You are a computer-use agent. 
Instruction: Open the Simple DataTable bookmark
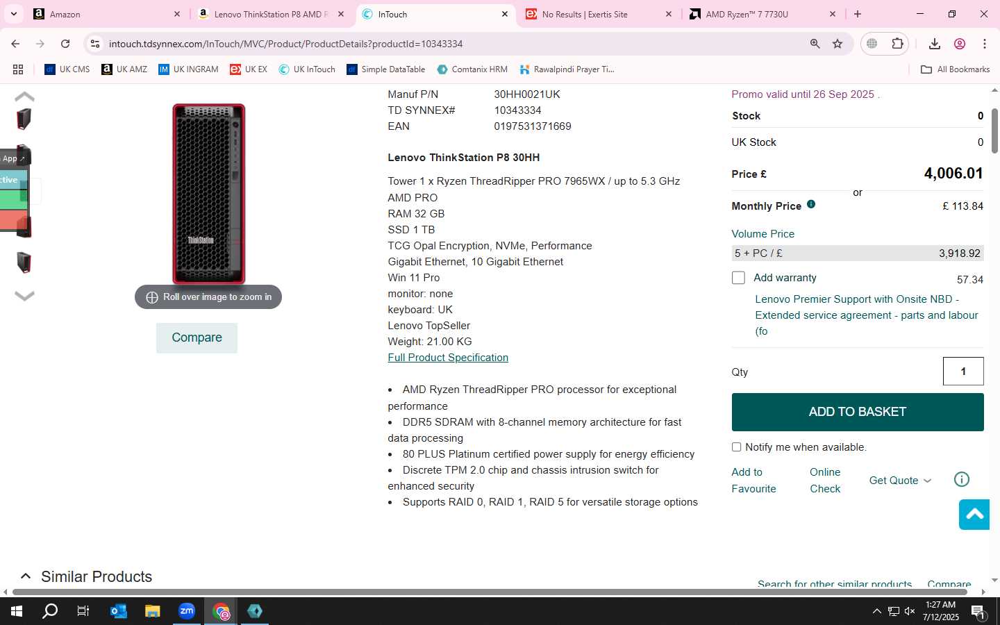click(x=385, y=69)
